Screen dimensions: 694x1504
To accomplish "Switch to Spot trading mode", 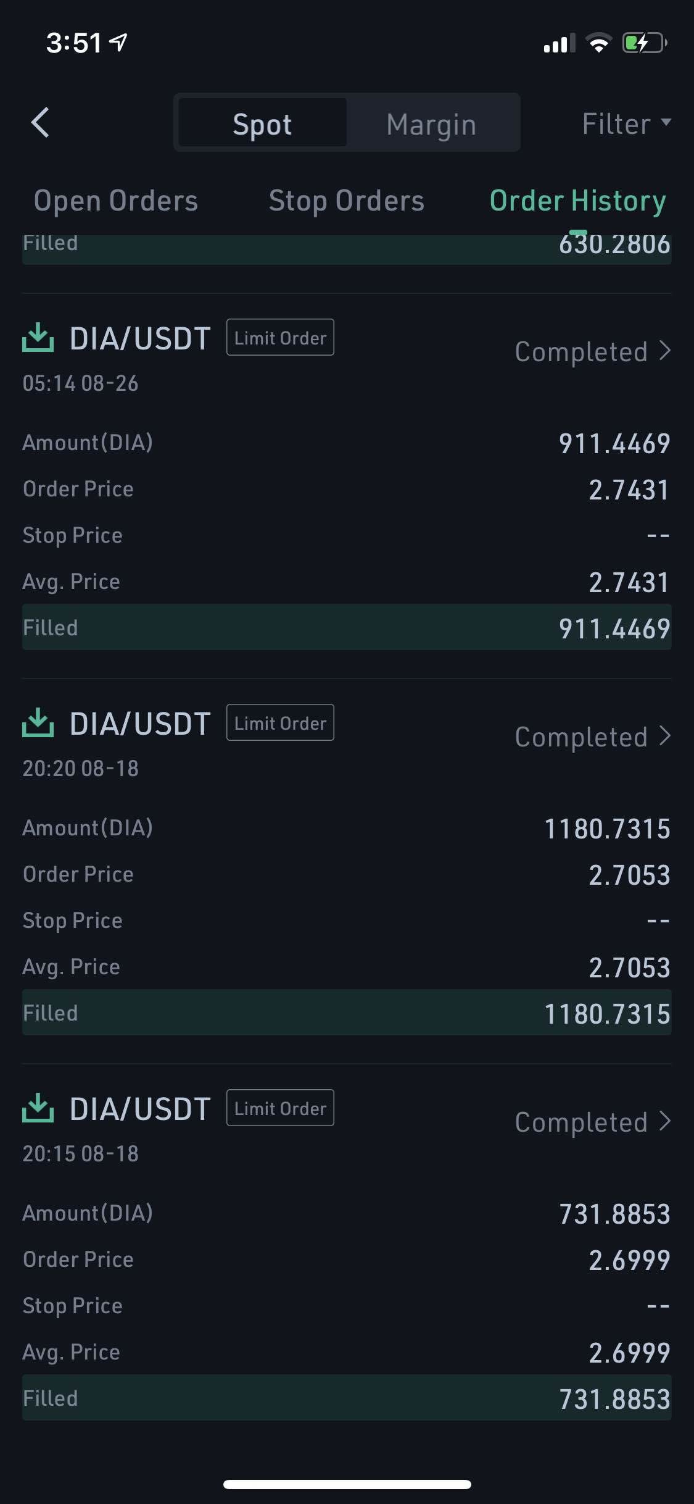I will [262, 123].
